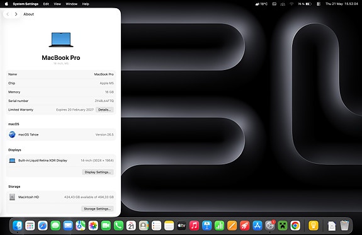Open Control Center from menu bar
This screenshot has width=362, height=235.
tap(319, 4)
